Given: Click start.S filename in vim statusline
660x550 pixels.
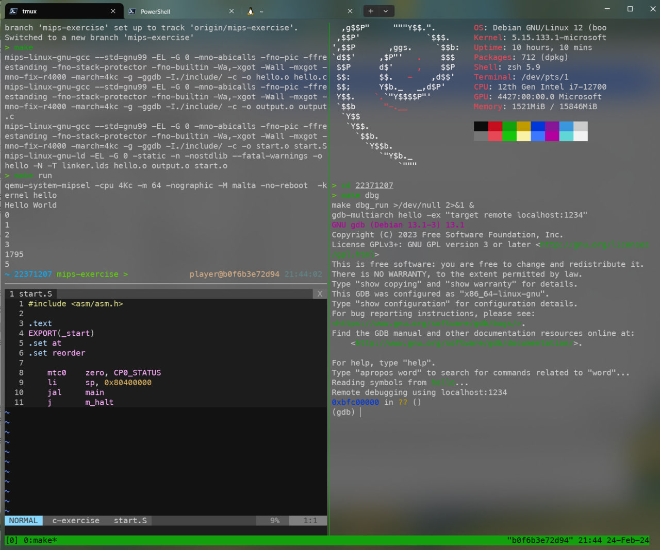Looking at the screenshot, I should point(130,521).
